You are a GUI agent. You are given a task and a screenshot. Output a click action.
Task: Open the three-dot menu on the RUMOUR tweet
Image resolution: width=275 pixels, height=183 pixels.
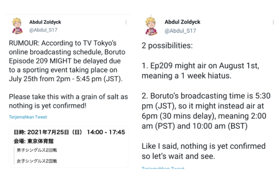pos(126,22)
